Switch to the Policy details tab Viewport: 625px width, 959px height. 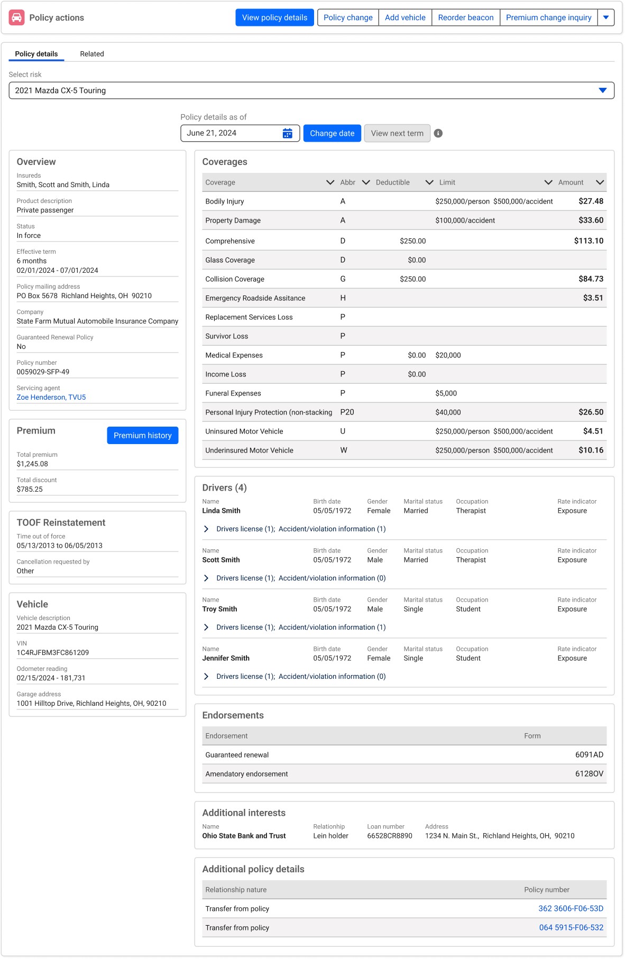click(x=36, y=54)
